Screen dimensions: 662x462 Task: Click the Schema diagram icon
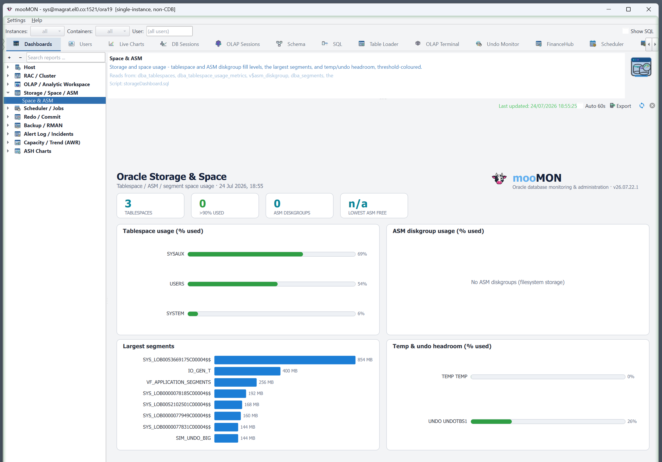pos(279,44)
